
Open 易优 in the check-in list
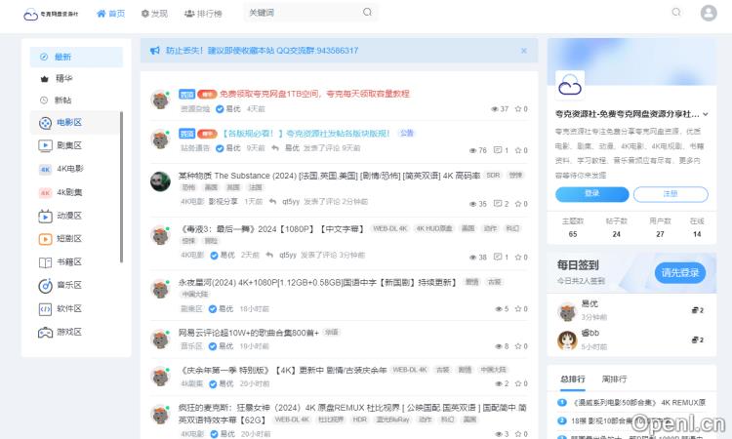point(590,303)
